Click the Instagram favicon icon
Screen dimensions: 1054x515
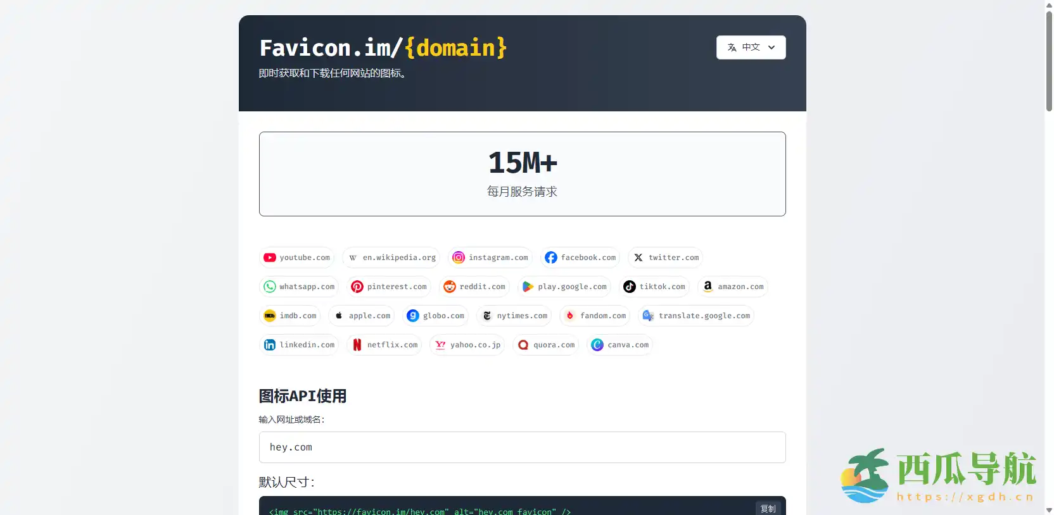(x=459, y=257)
